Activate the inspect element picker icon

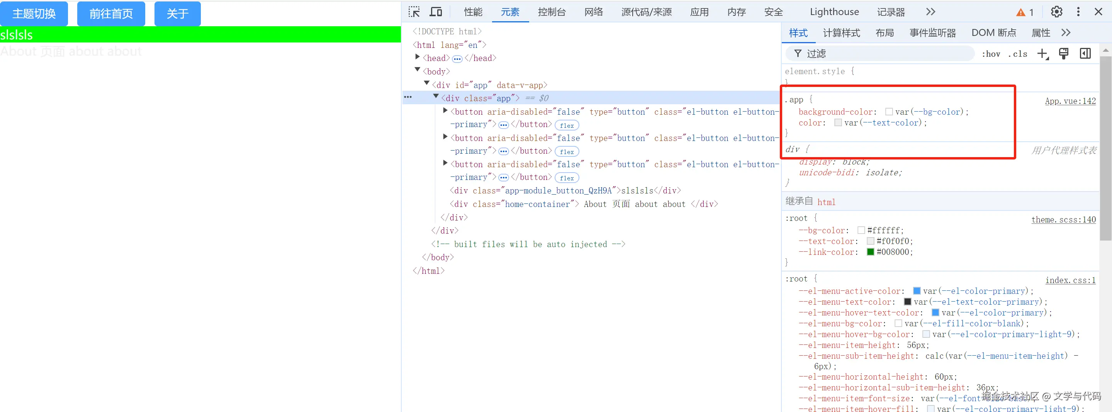coord(414,12)
